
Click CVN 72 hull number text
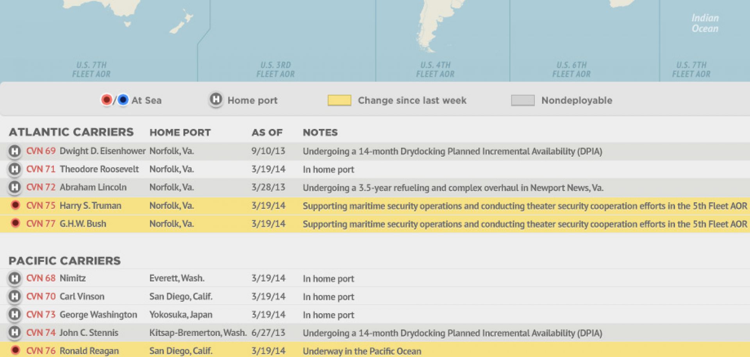[x=41, y=187]
